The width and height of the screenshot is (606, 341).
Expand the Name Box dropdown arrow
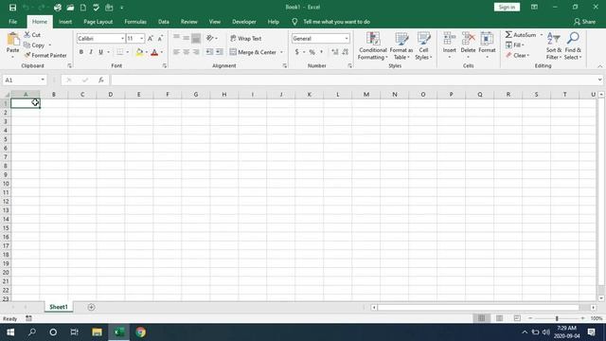click(43, 80)
